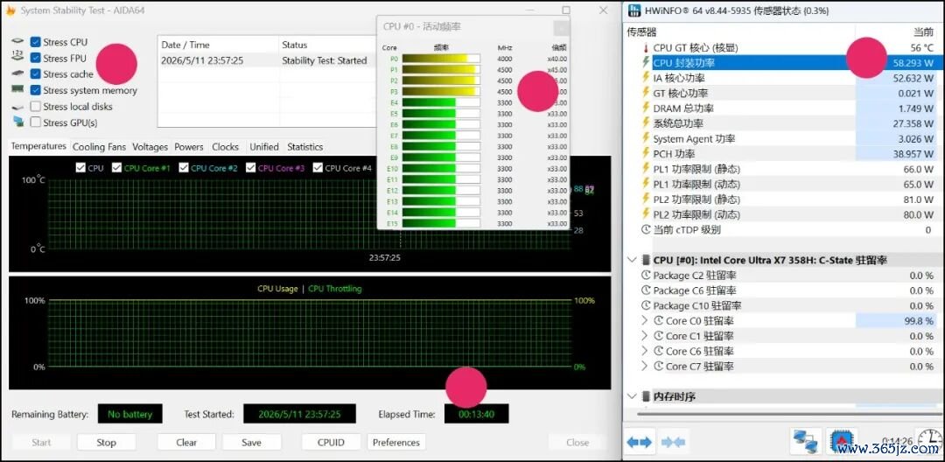Uncheck the Stress CPU checkbox

coord(36,42)
